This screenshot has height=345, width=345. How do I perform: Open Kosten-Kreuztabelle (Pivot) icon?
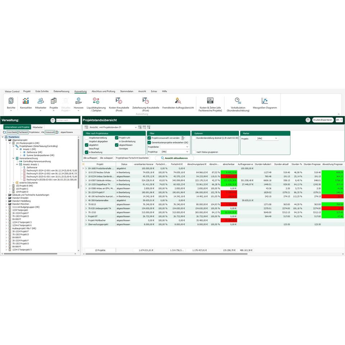point(119,101)
